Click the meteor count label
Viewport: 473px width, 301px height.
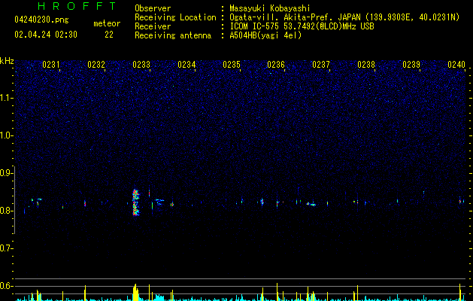107,23
